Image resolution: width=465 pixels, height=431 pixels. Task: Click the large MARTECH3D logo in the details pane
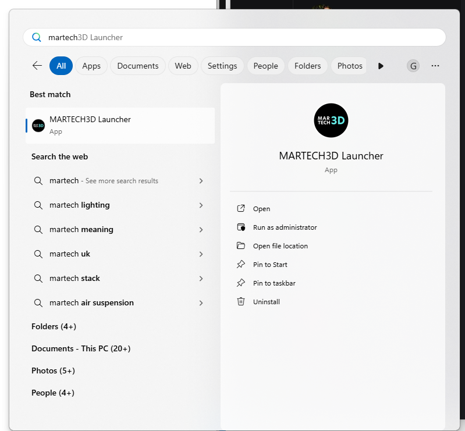[331, 120]
